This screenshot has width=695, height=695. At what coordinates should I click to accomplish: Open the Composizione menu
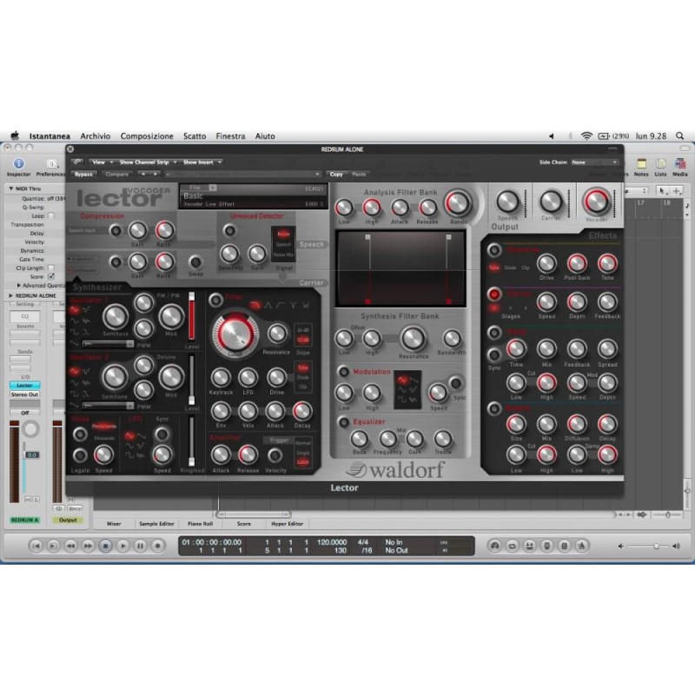coord(146,136)
